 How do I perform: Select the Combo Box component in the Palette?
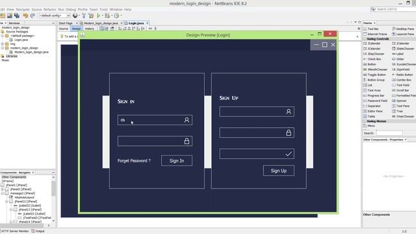(402, 80)
